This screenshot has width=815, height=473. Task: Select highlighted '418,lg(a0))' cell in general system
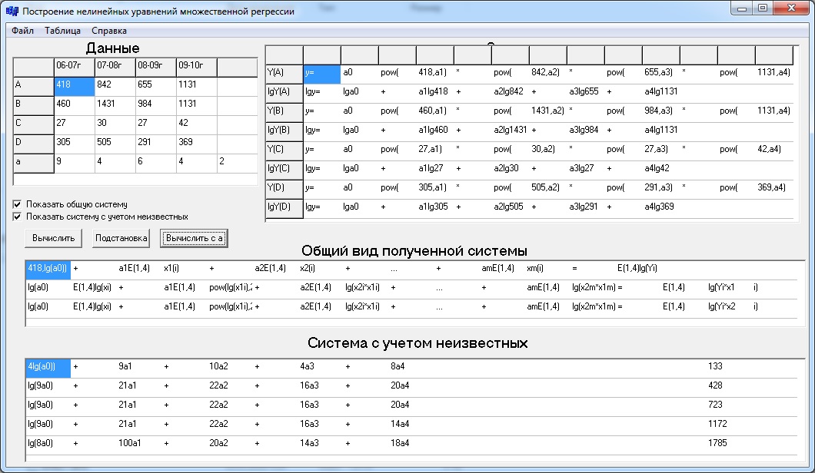coord(48,270)
